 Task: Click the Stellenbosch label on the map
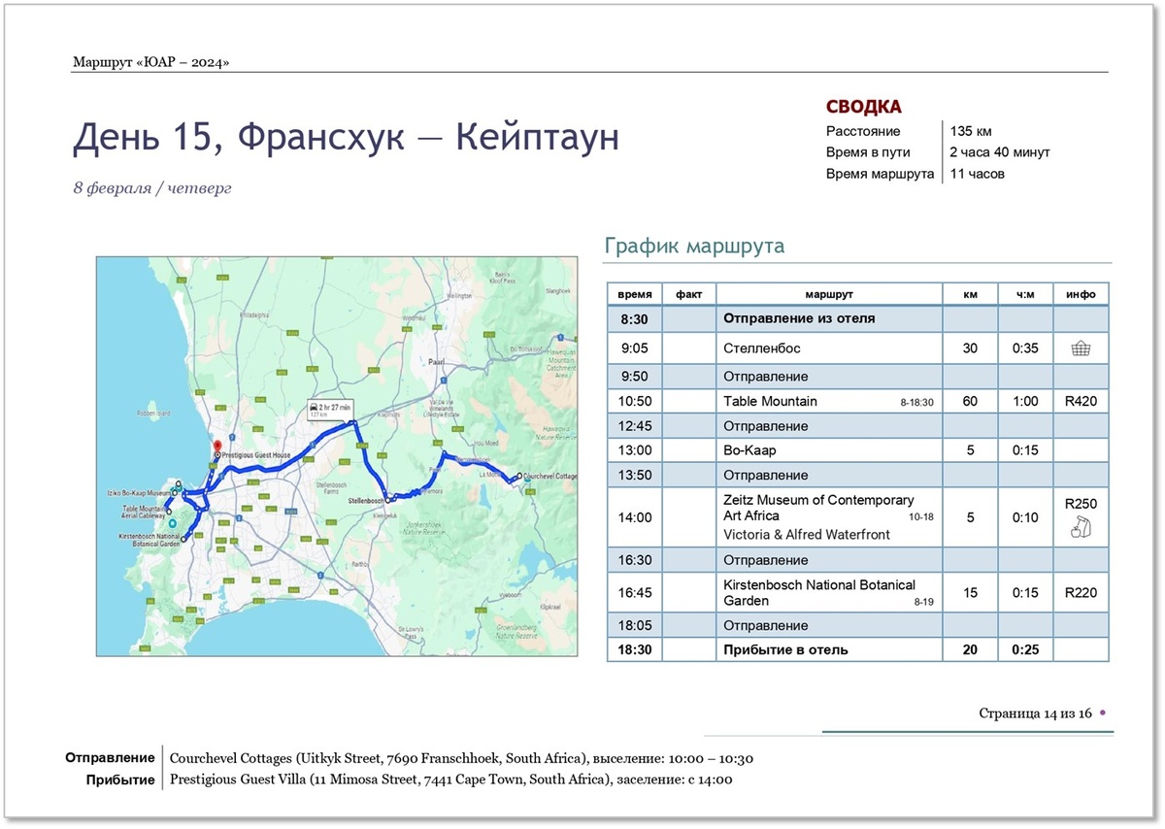point(364,500)
